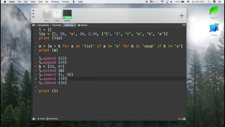The height and width of the screenshot is (127, 225).
Task: Open the Text menu
Action: (x=40, y=2)
